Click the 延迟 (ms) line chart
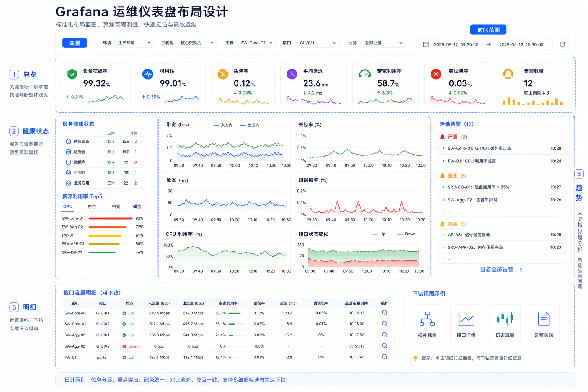 tap(231, 203)
